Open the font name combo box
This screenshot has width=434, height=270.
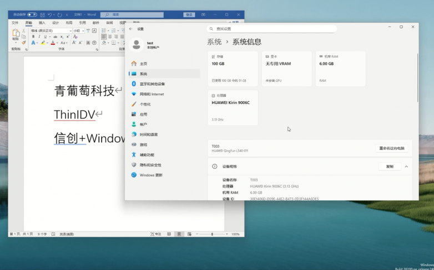pos(51,30)
